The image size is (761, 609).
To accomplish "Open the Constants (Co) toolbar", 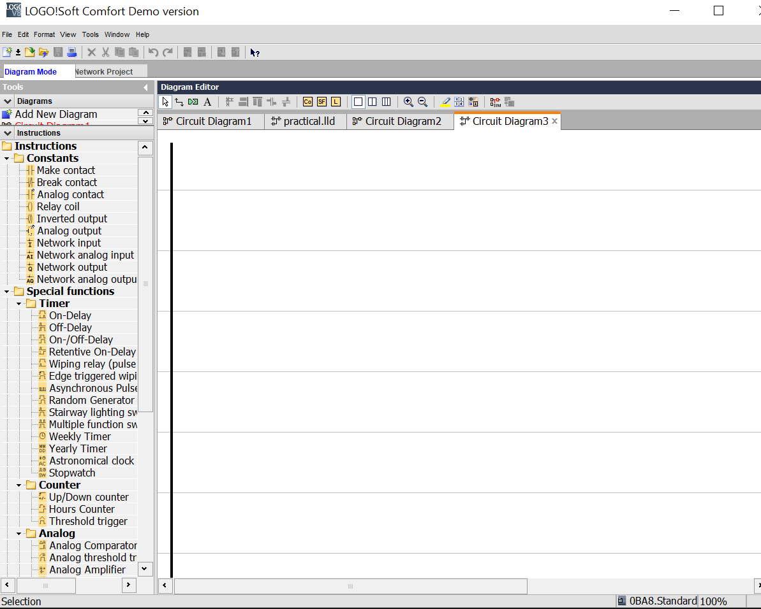I will [x=307, y=102].
